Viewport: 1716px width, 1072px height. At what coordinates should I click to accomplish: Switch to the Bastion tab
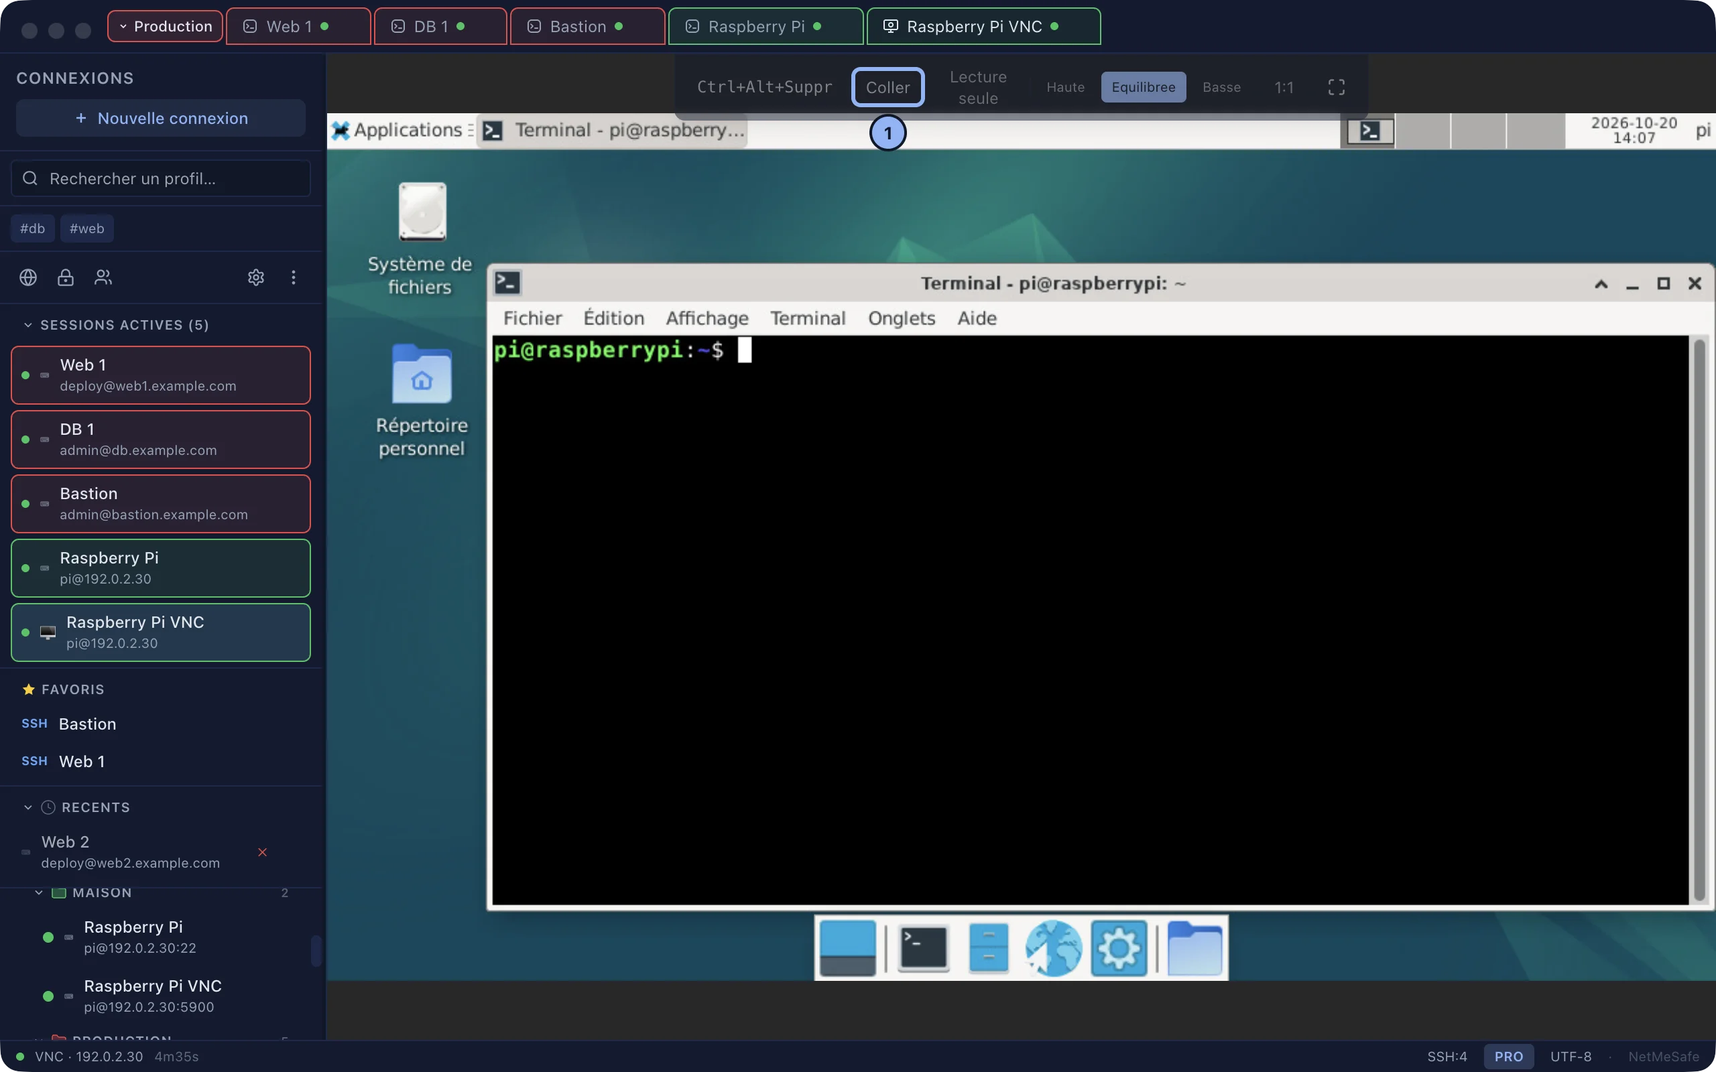click(x=587, y=26)
